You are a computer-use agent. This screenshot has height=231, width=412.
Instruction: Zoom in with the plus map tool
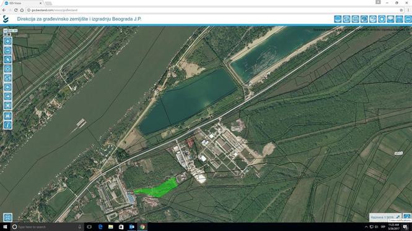click(7, 41)
